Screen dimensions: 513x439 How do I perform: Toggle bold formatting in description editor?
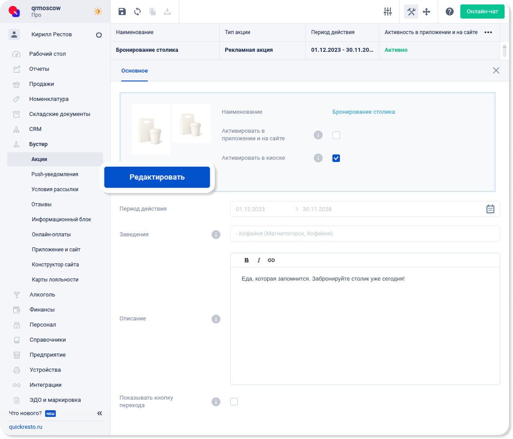(x=247, y=260)
